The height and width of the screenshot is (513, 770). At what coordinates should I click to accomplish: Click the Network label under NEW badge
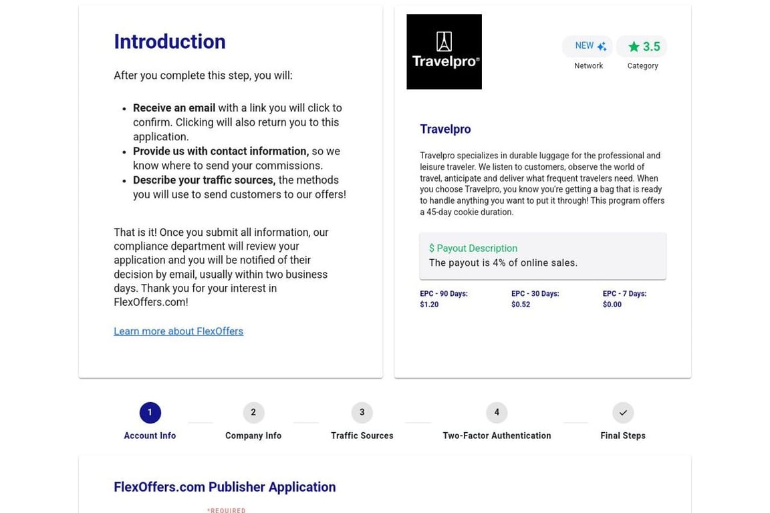point(588,65)
